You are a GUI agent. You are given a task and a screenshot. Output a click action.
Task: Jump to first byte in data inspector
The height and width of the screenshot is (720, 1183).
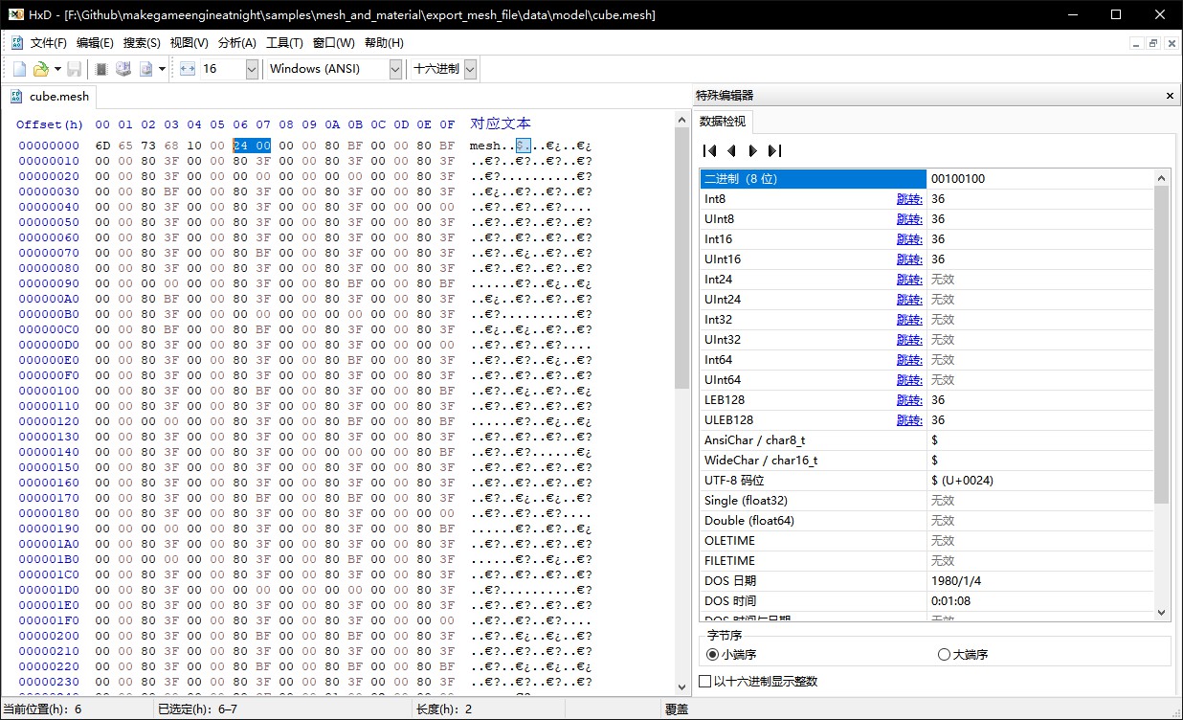709,150
